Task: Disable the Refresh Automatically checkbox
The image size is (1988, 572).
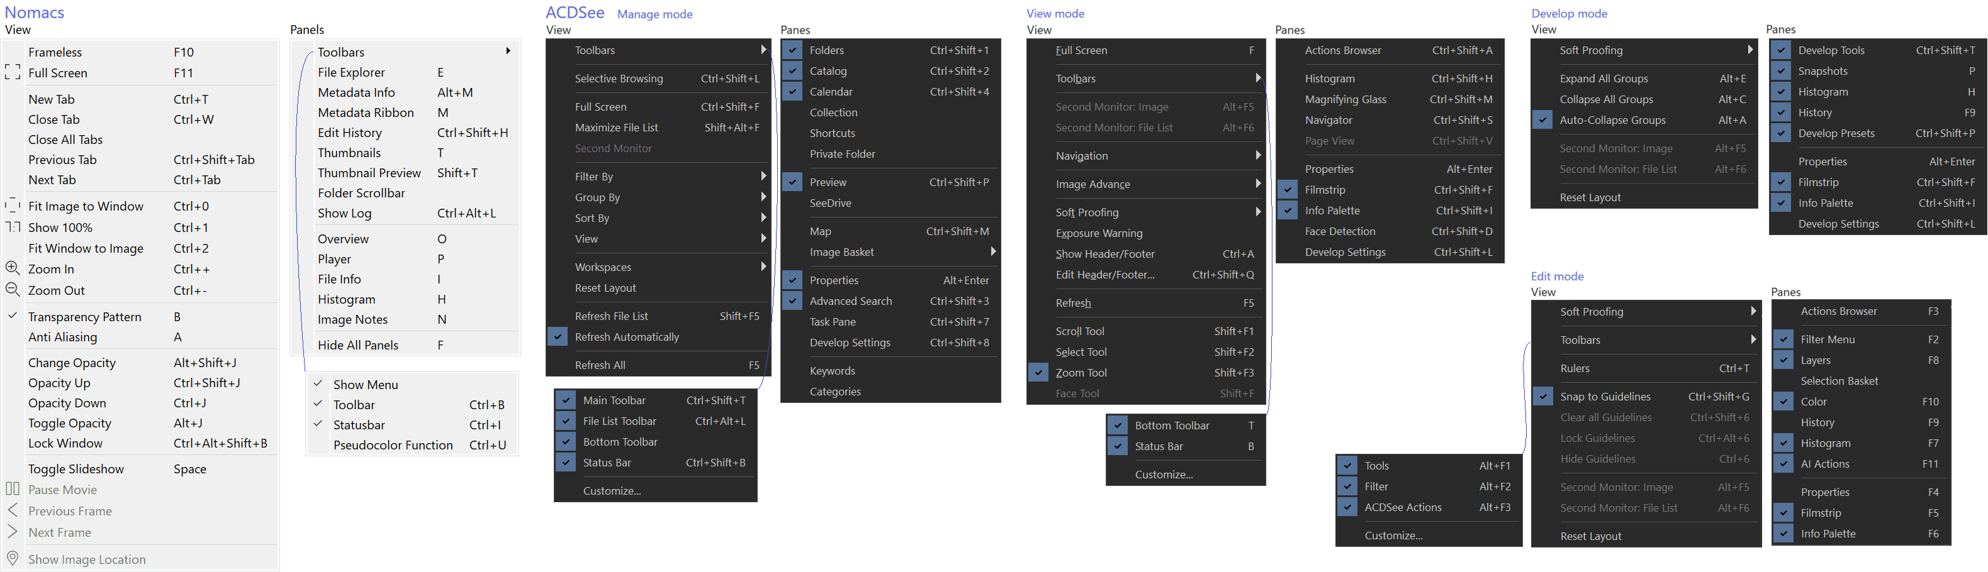Action: (x=557, y=337)
